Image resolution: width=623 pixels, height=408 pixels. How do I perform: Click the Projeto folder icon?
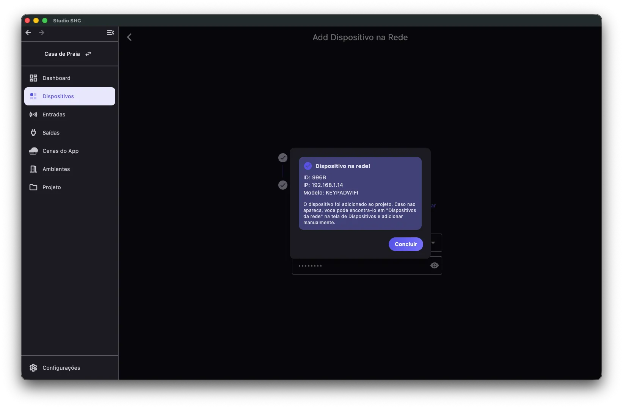(33, 187)
